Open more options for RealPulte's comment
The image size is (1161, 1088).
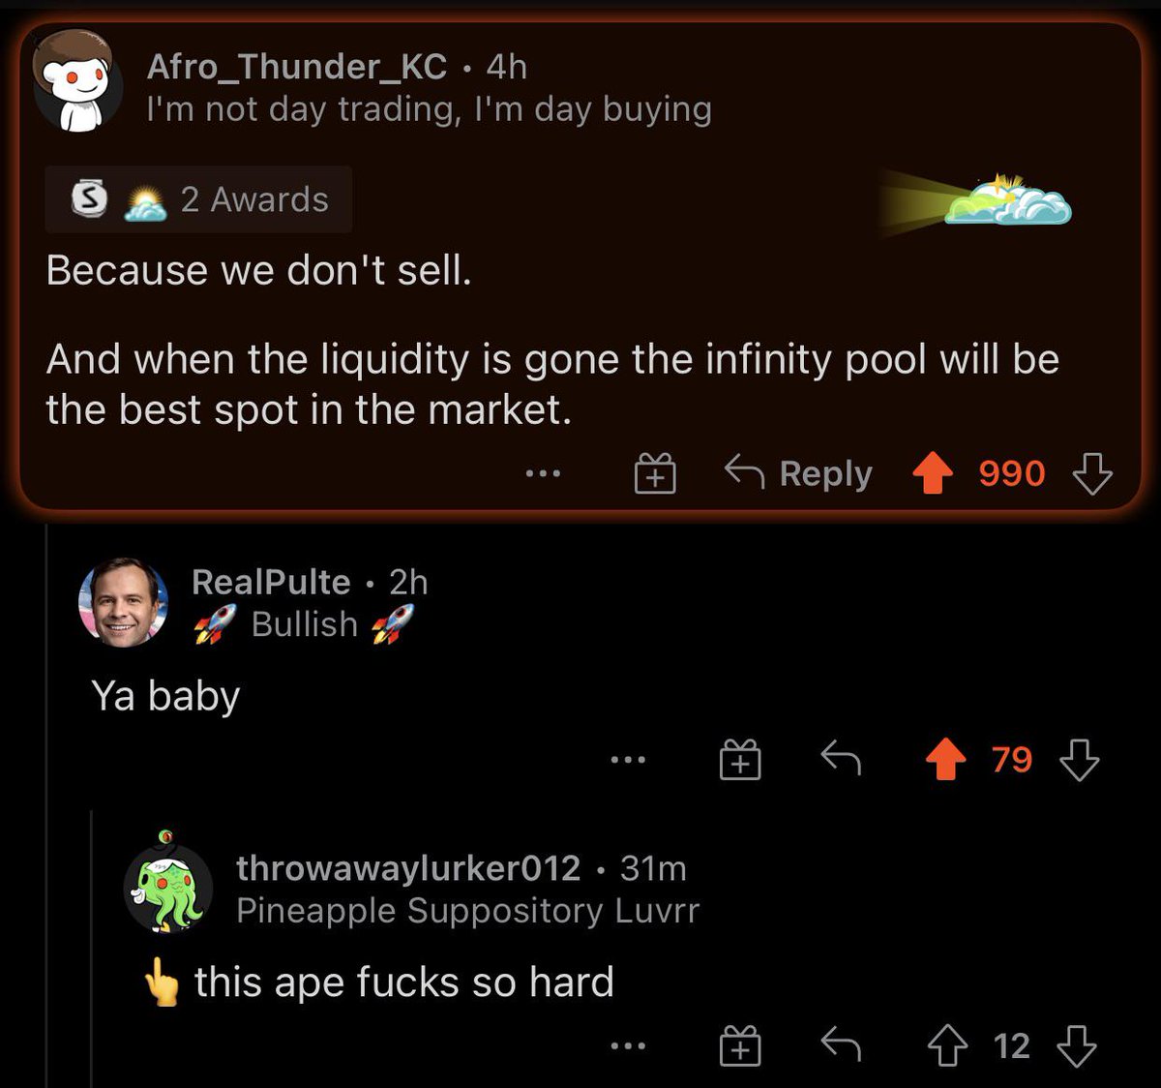point(628,760)
